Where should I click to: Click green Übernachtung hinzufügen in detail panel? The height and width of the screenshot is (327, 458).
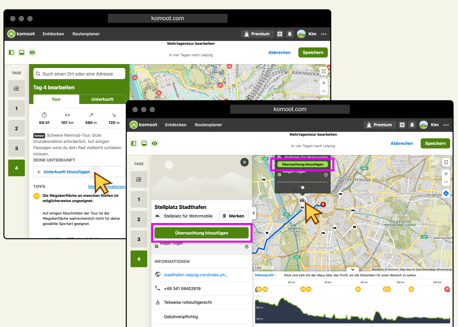202,233
